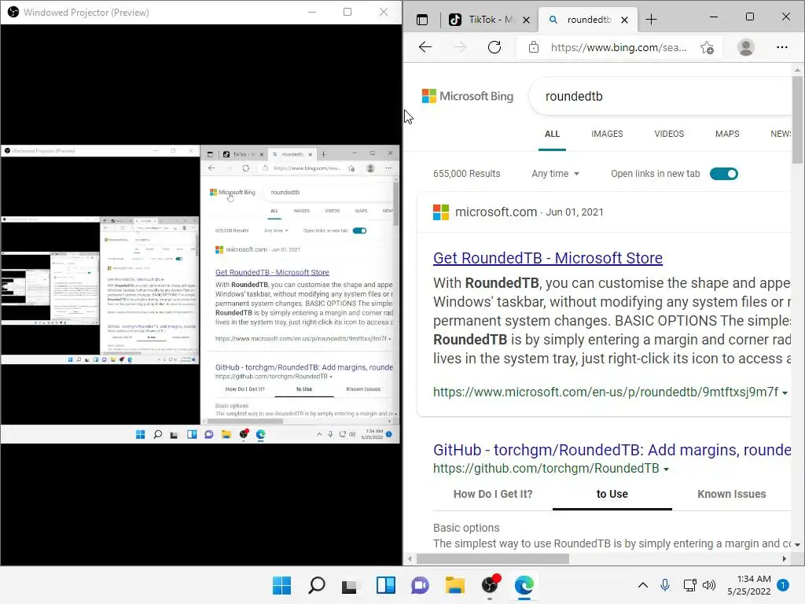Expand Basic options snippet chevron
Screen dimensions: 805x604
[796, 544]
